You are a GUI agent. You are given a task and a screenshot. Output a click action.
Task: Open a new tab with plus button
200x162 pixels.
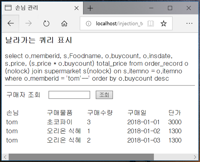point(90,8)
